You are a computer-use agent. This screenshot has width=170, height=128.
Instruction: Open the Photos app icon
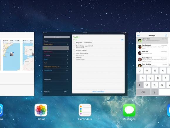pyautogui.click(x=41, y=110)
